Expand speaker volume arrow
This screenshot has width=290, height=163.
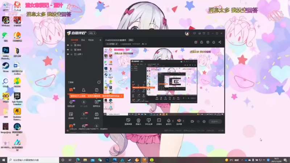point(183,121)
